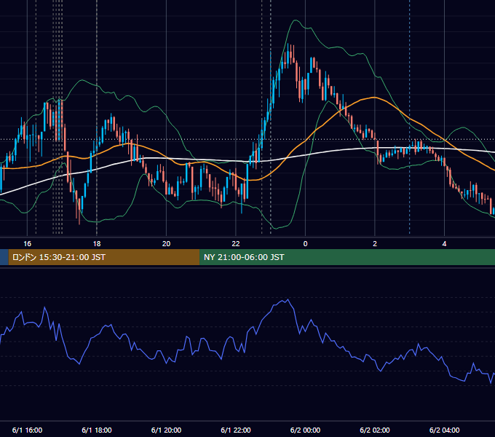Click the 6/1 20:00 date label
The width and height of the screenshot is (495, 437).
point(166,430)
